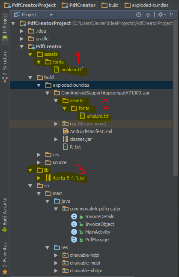Click the collapse all icon in Project toolbar

pos(148,15)
